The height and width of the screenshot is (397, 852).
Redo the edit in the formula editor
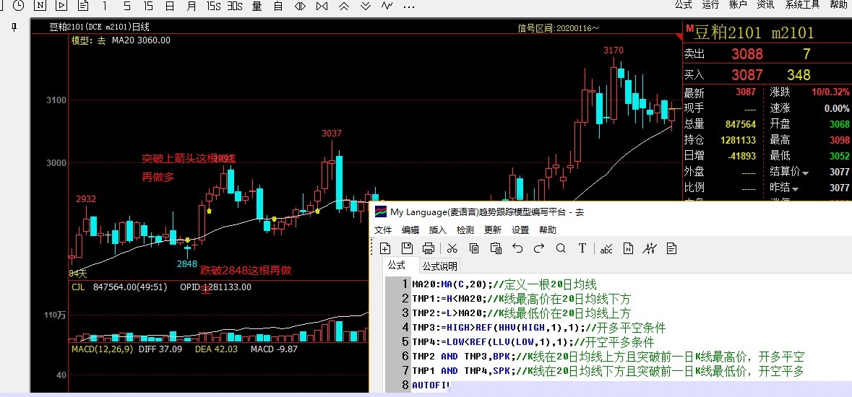539,248
